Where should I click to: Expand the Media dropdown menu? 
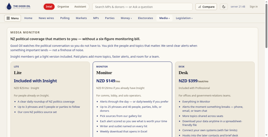coord(164,18)
